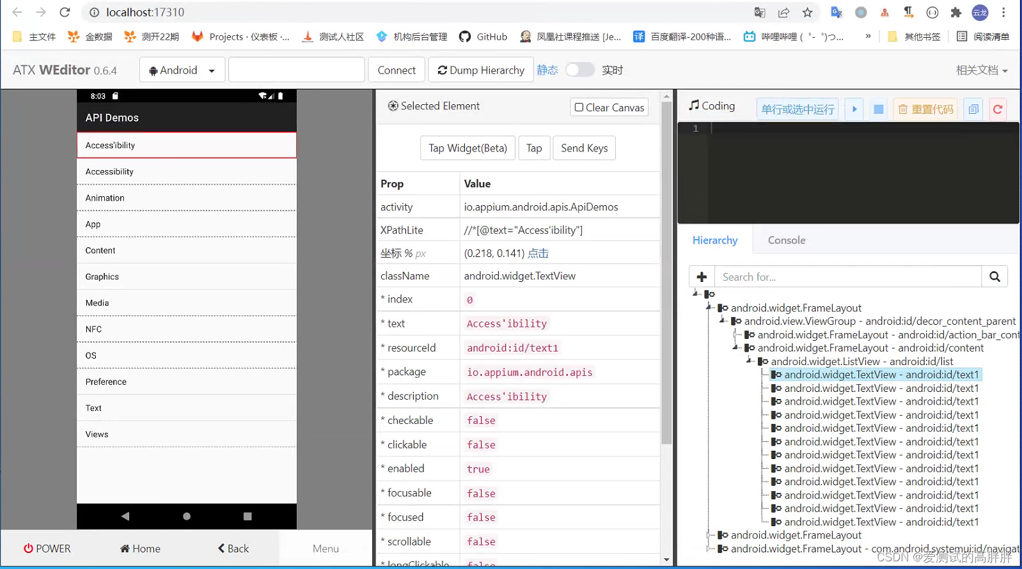
Task: Open the Android platform dropdown
Action: (x=182, y=70)
